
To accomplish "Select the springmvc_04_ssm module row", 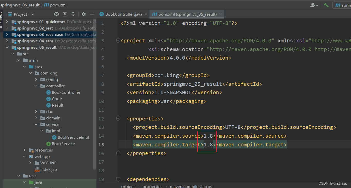I will (50, 41).
